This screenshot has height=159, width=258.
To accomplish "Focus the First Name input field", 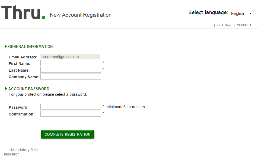I will tap(71, 63).
